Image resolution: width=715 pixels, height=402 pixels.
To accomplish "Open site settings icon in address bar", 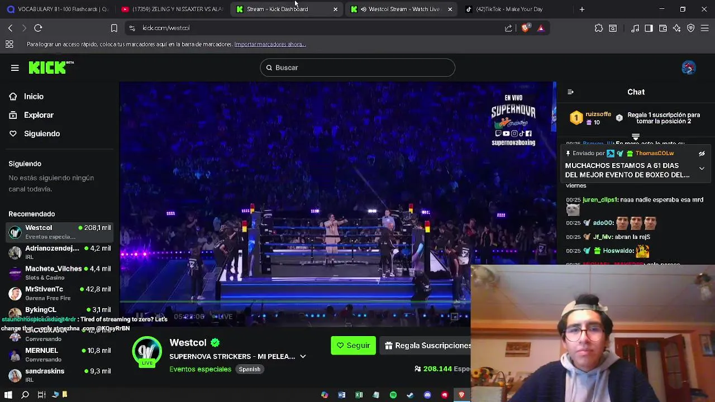I will click(x=132, y=28).
